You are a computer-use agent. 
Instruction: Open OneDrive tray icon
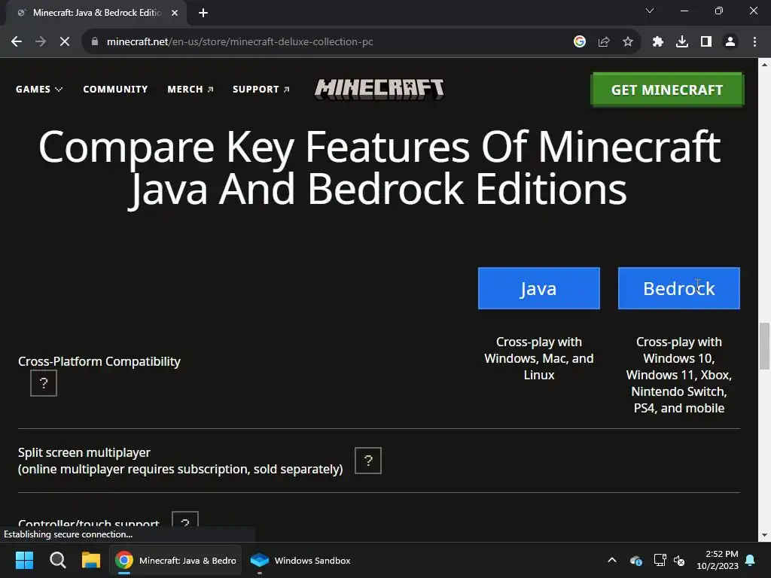pyautogui.click(x=635, y=560)
